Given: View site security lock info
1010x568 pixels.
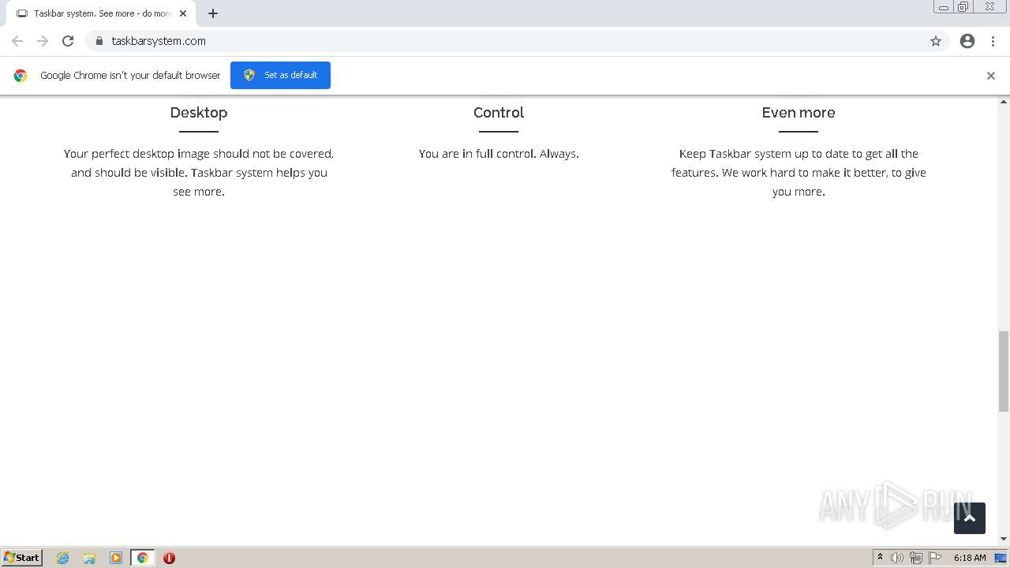Looking at the screenshot, I should click(99, 41).
